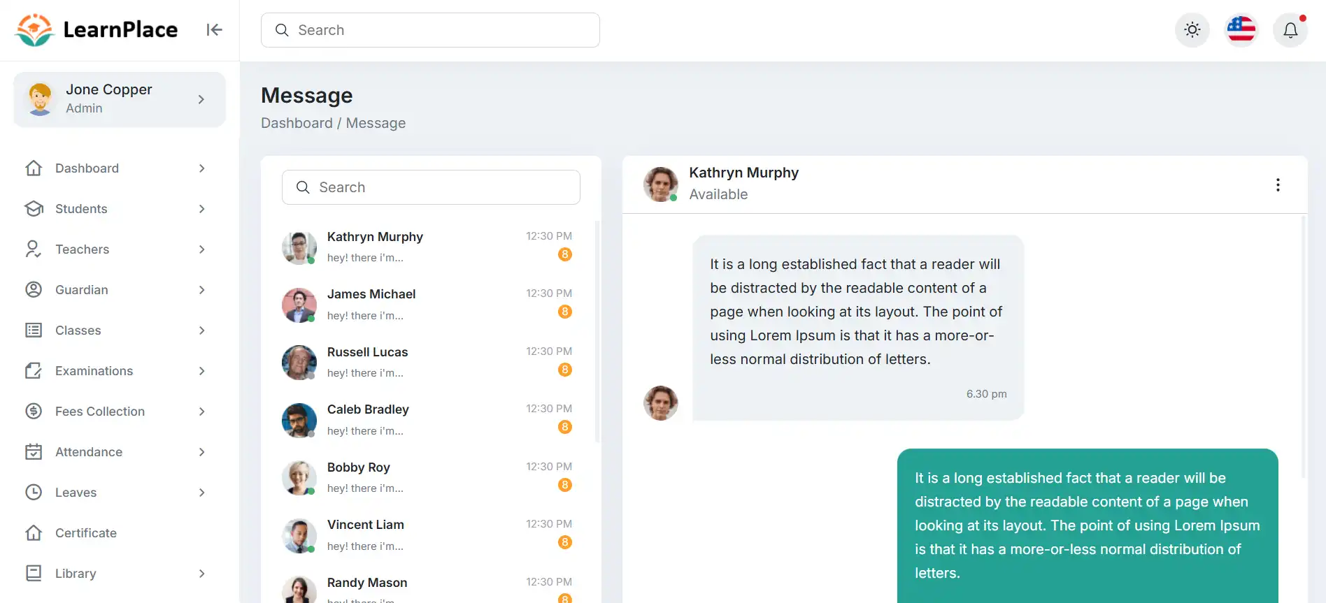This screenshot has height=603, width=1326.
Task: Open the Certificate menu item
Action: click(119, 533)
